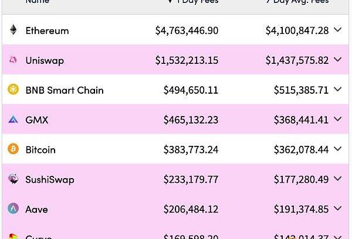Open the Uniswap name link
The width and height of the screenshot is (352, 239).
[45, 60]
